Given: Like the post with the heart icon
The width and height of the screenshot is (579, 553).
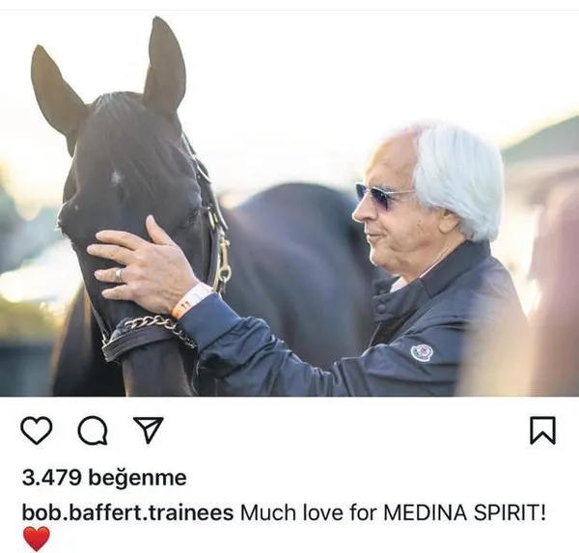Looking at the screenshot, I should click(36, 430).
